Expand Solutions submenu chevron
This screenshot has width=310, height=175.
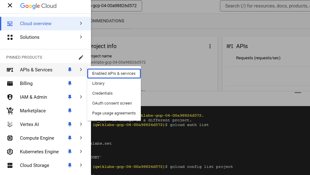coord(81,37)
